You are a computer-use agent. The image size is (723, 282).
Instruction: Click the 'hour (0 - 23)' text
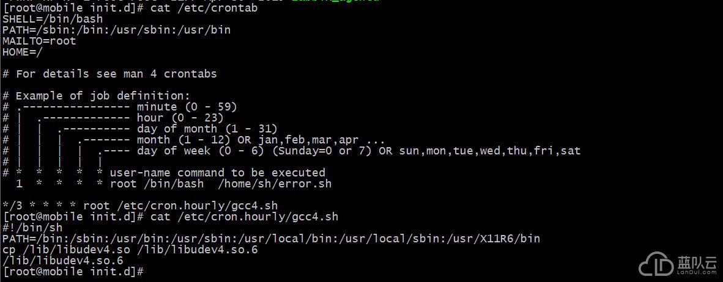[x=180, y=118]
